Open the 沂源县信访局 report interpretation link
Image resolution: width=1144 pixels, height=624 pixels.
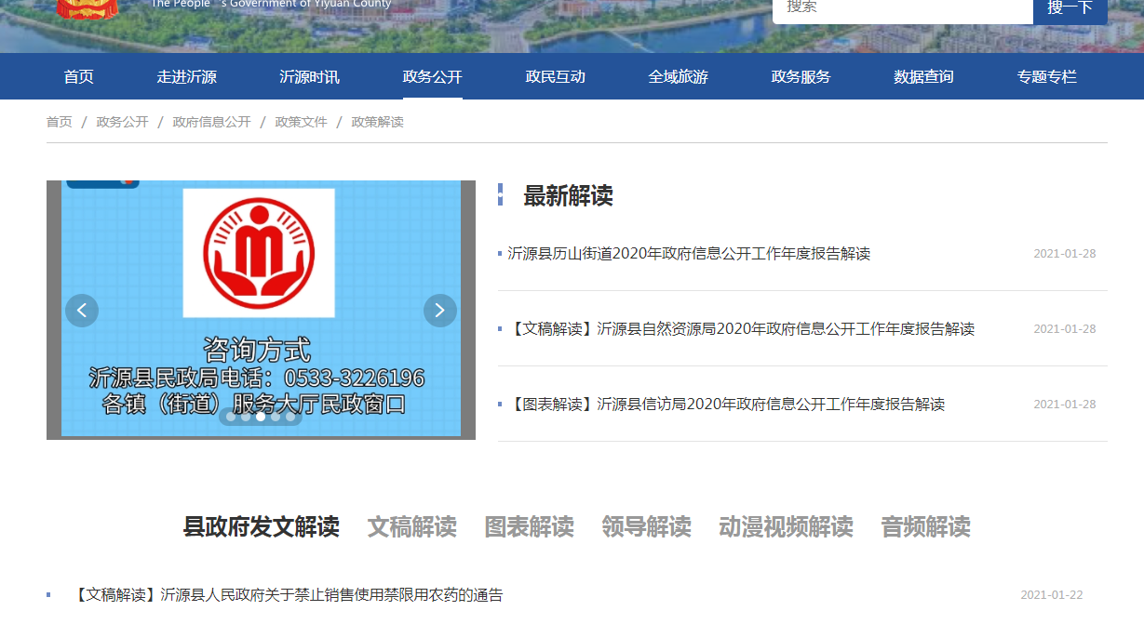coord(726,405)
